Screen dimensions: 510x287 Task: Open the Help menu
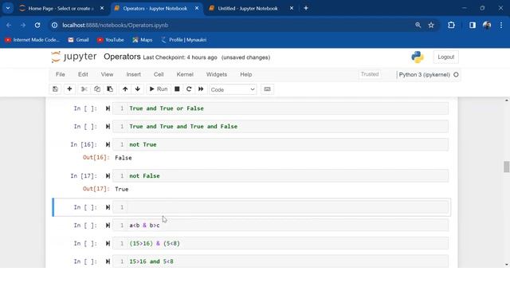[x=246, y=74]
